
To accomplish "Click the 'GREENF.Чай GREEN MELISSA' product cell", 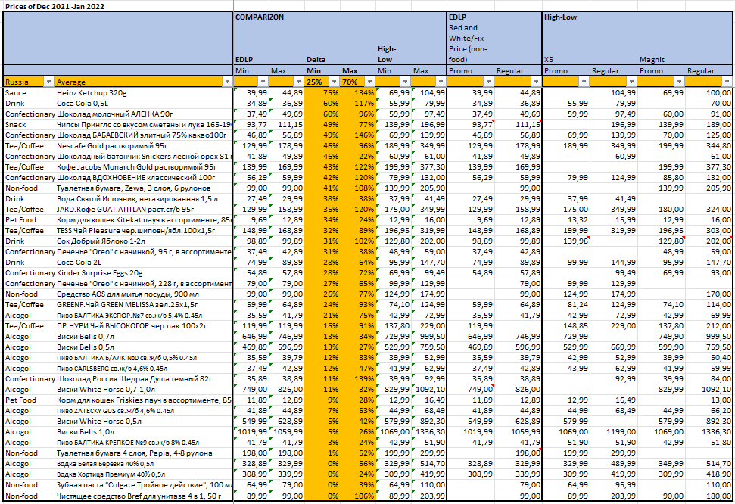I will pos(144,305).
